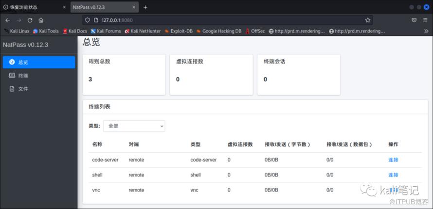This screenshot has height=209, width=433.
Task: Open the new tab plus button
Action: click(145, 7)
